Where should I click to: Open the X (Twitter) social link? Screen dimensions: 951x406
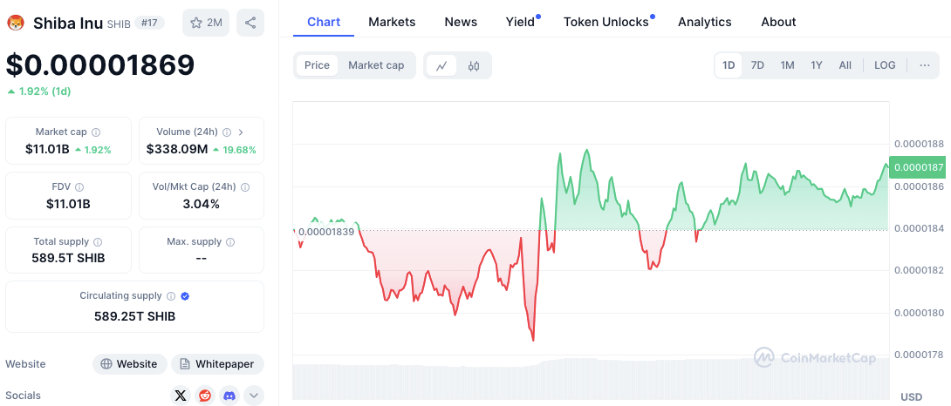point(180,396)
